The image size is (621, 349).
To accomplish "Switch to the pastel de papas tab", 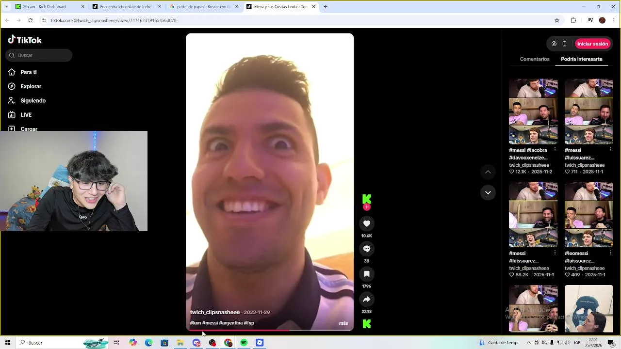I will pyautogui.click(x=203, y=7).
